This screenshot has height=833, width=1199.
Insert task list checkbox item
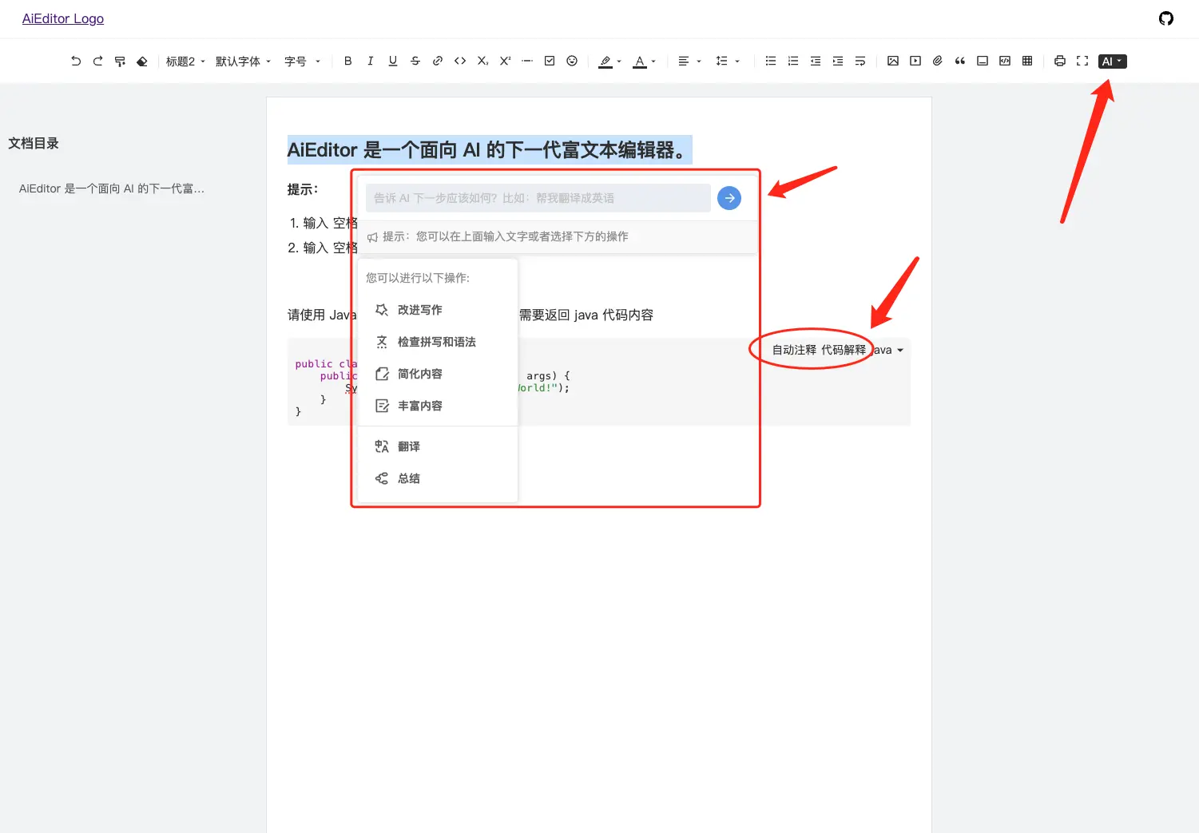pos(550,61)
